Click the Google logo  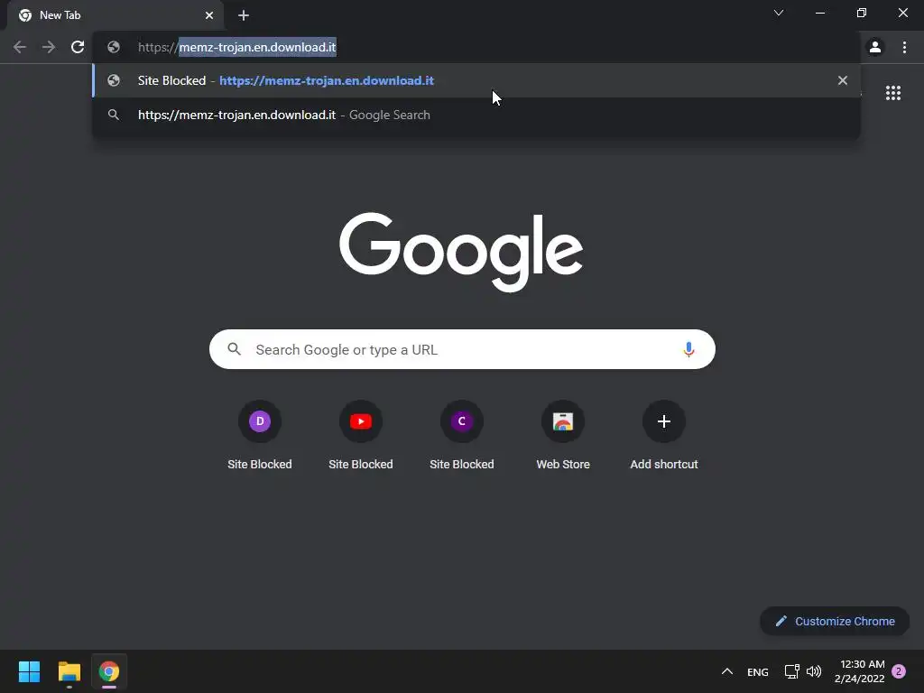tap(461, 253)
